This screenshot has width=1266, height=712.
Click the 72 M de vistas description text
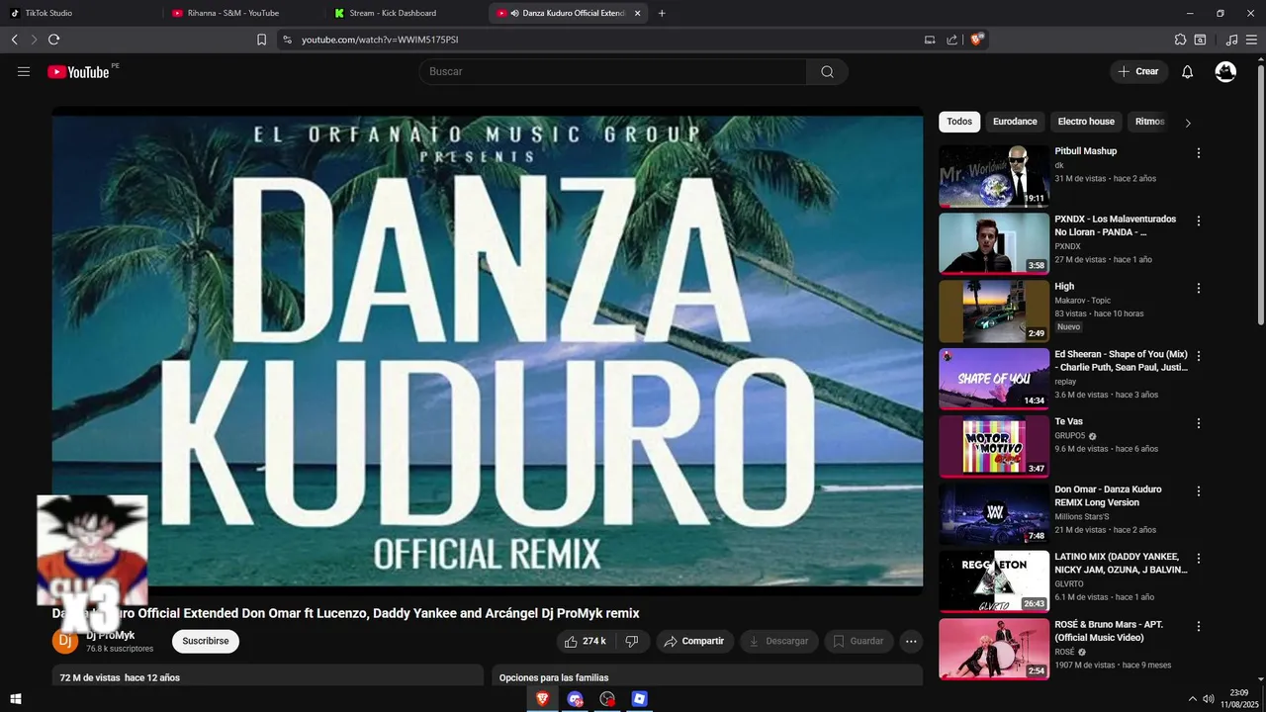pyautogui.click(x=120, y=677)
